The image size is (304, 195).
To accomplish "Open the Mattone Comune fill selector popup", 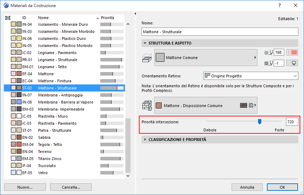I will click(206, 58).
